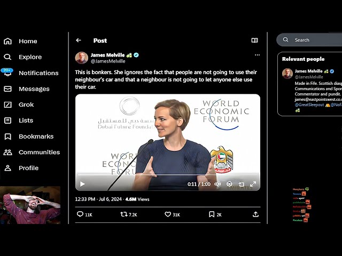Screen dimensions: 342x256
Task: Toggle picture-in-picture video icon
Action: pos(241,185)
